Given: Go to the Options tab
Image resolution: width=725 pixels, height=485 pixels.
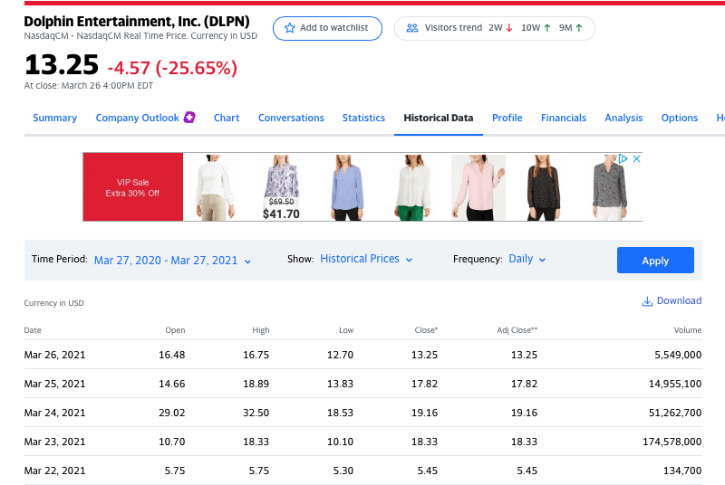Looking at the screenshot, I should tap(679, 118).
